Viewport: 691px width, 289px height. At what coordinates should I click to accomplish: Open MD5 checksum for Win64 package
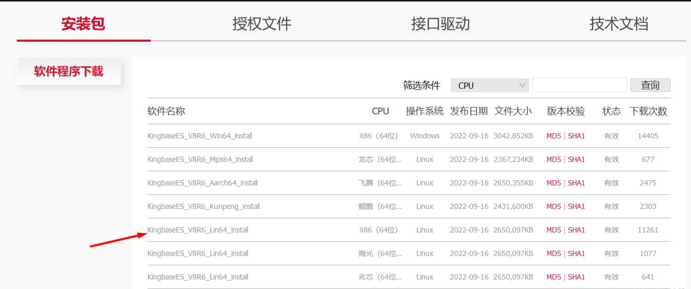click(553, 136)
